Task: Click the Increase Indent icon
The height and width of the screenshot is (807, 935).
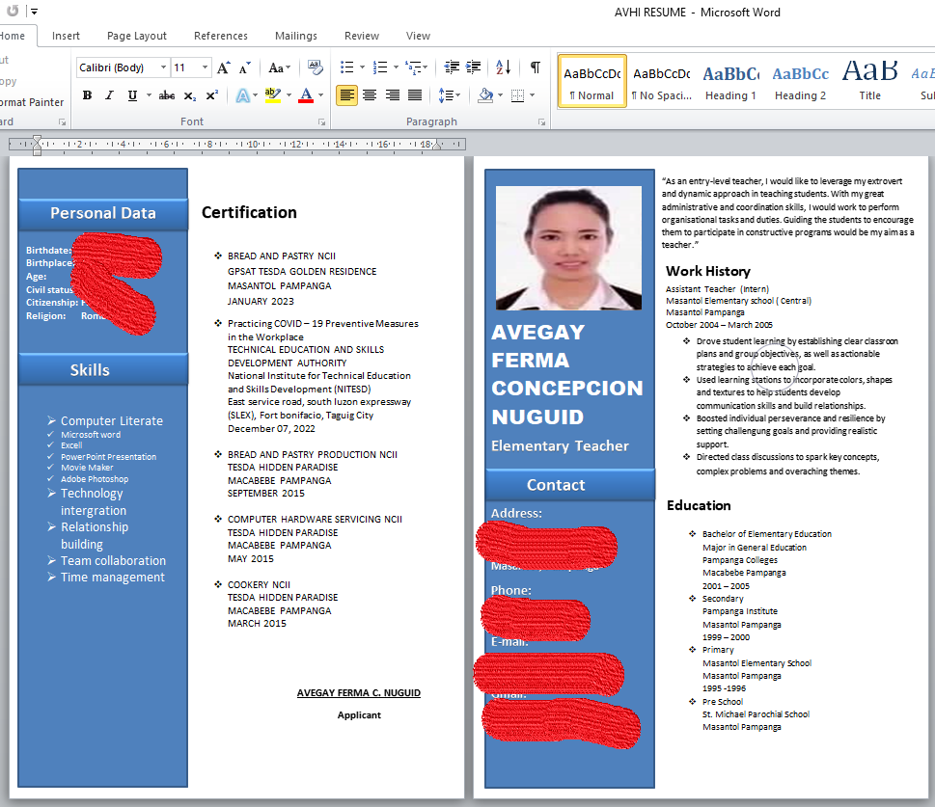Action: 474,67
